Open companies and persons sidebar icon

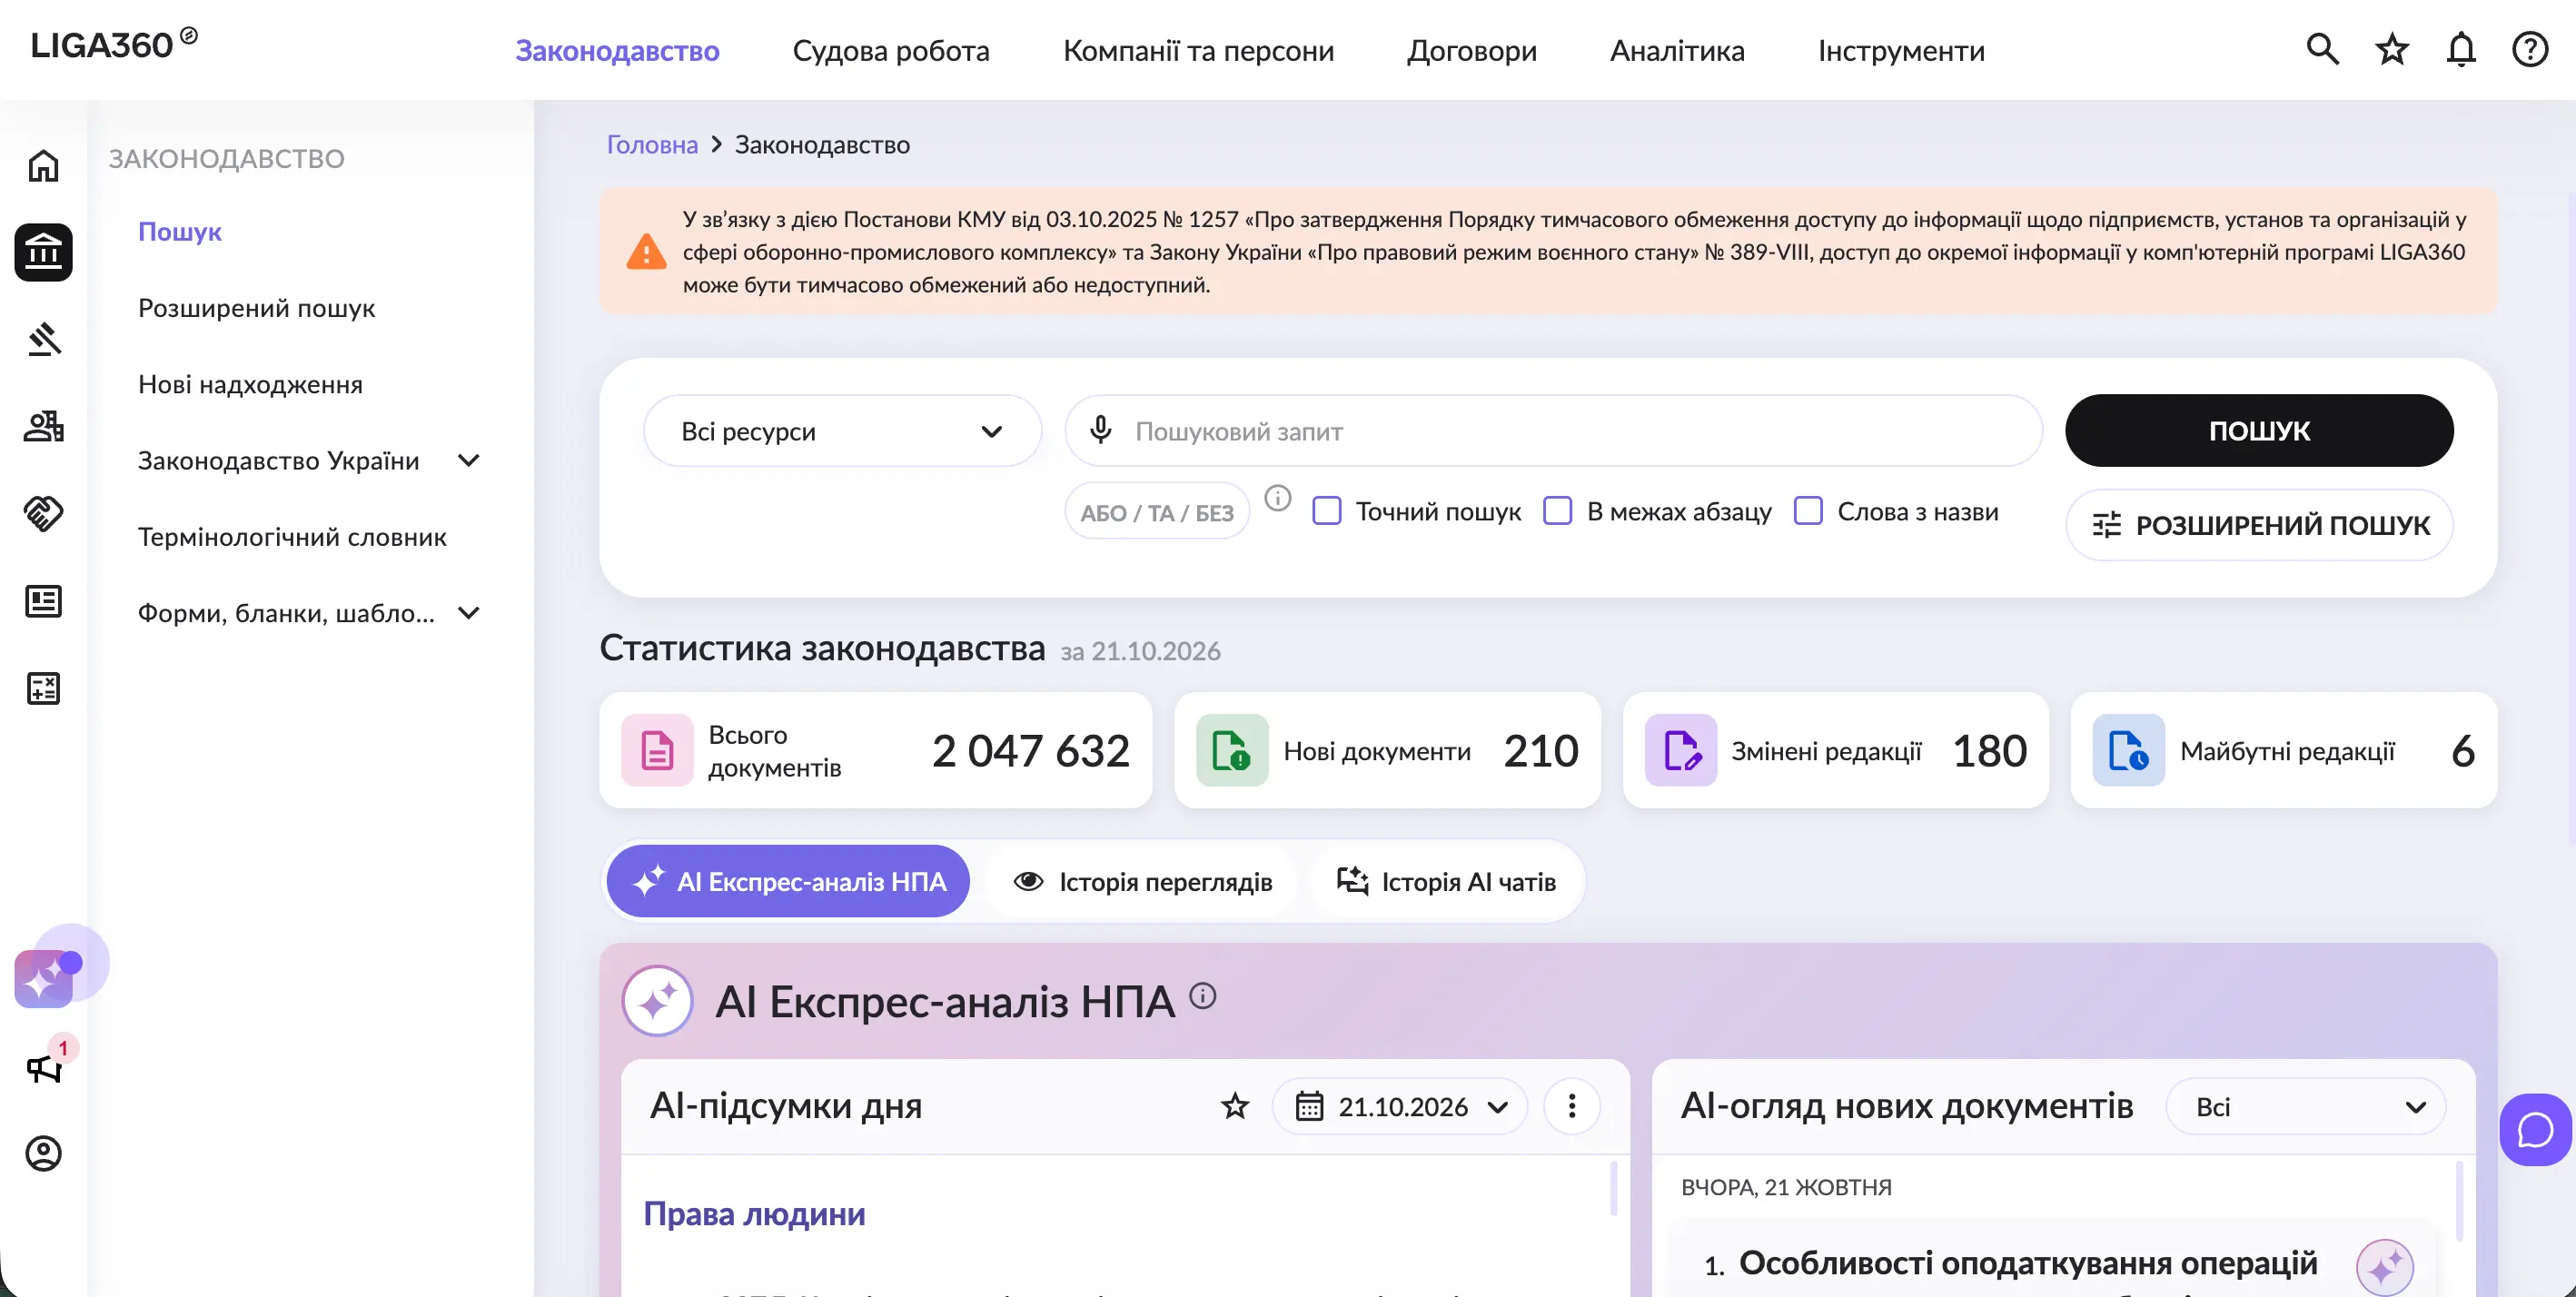[x=43, y=426]
